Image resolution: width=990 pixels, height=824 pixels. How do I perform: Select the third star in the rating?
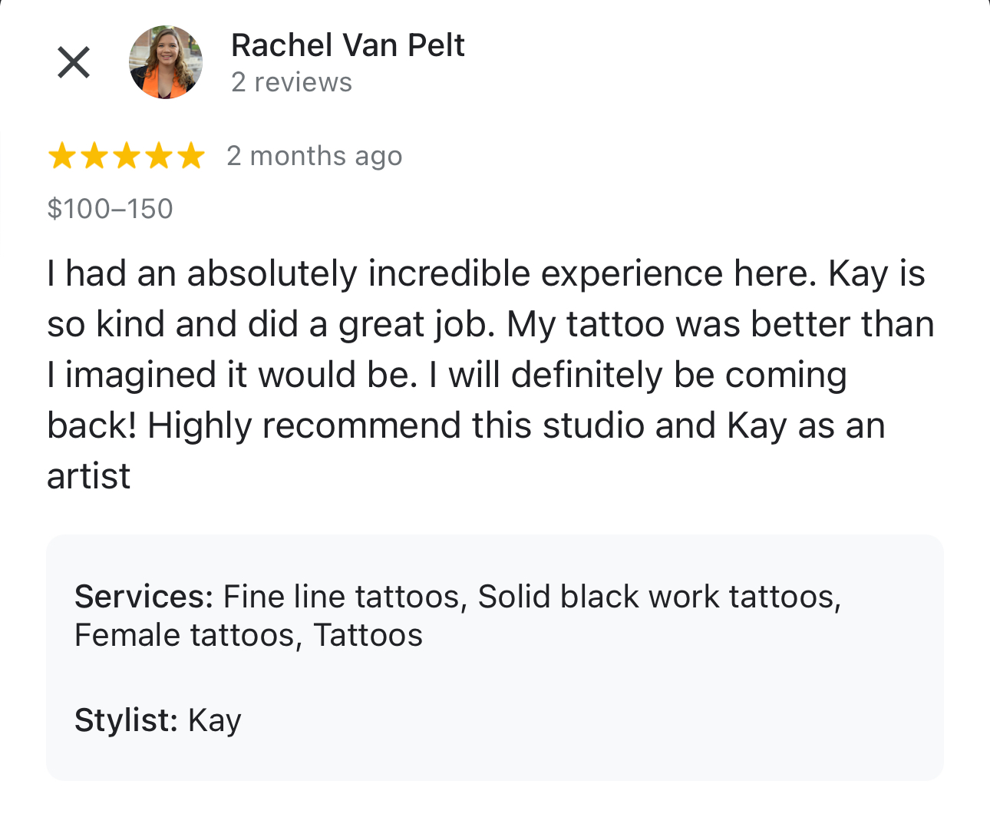(127, 157)
